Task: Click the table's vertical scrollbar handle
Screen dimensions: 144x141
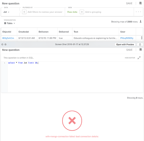Action: click(x=142, y=38)
